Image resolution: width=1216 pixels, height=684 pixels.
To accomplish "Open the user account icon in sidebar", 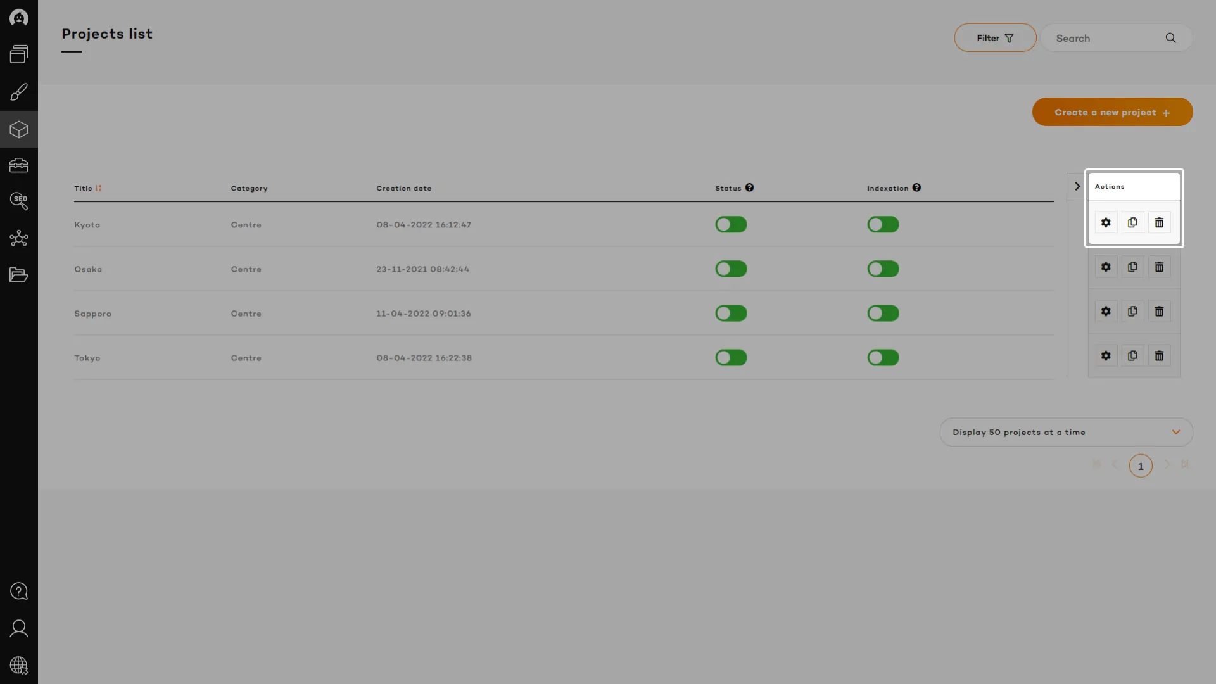I will [x=19, y=628].
